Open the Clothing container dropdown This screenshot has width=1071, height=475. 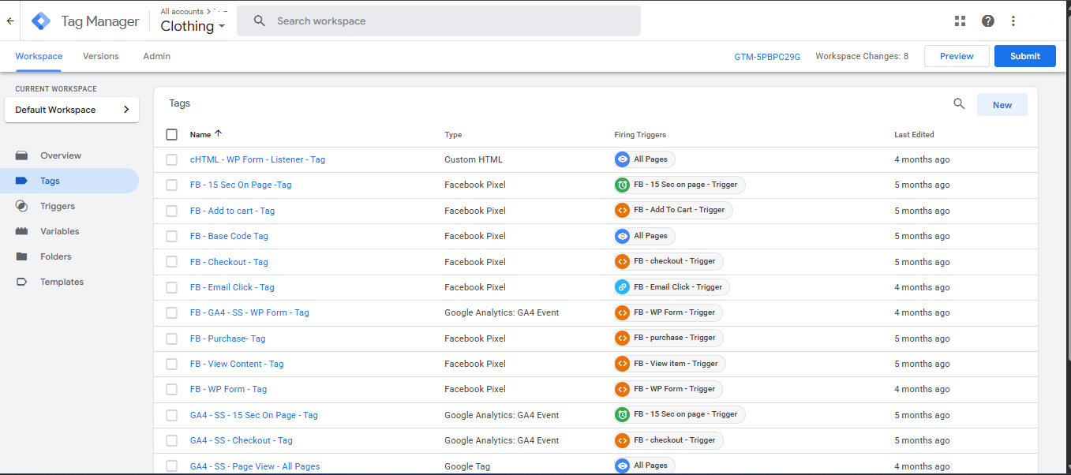pyautogui.click(x=193, y=26)
